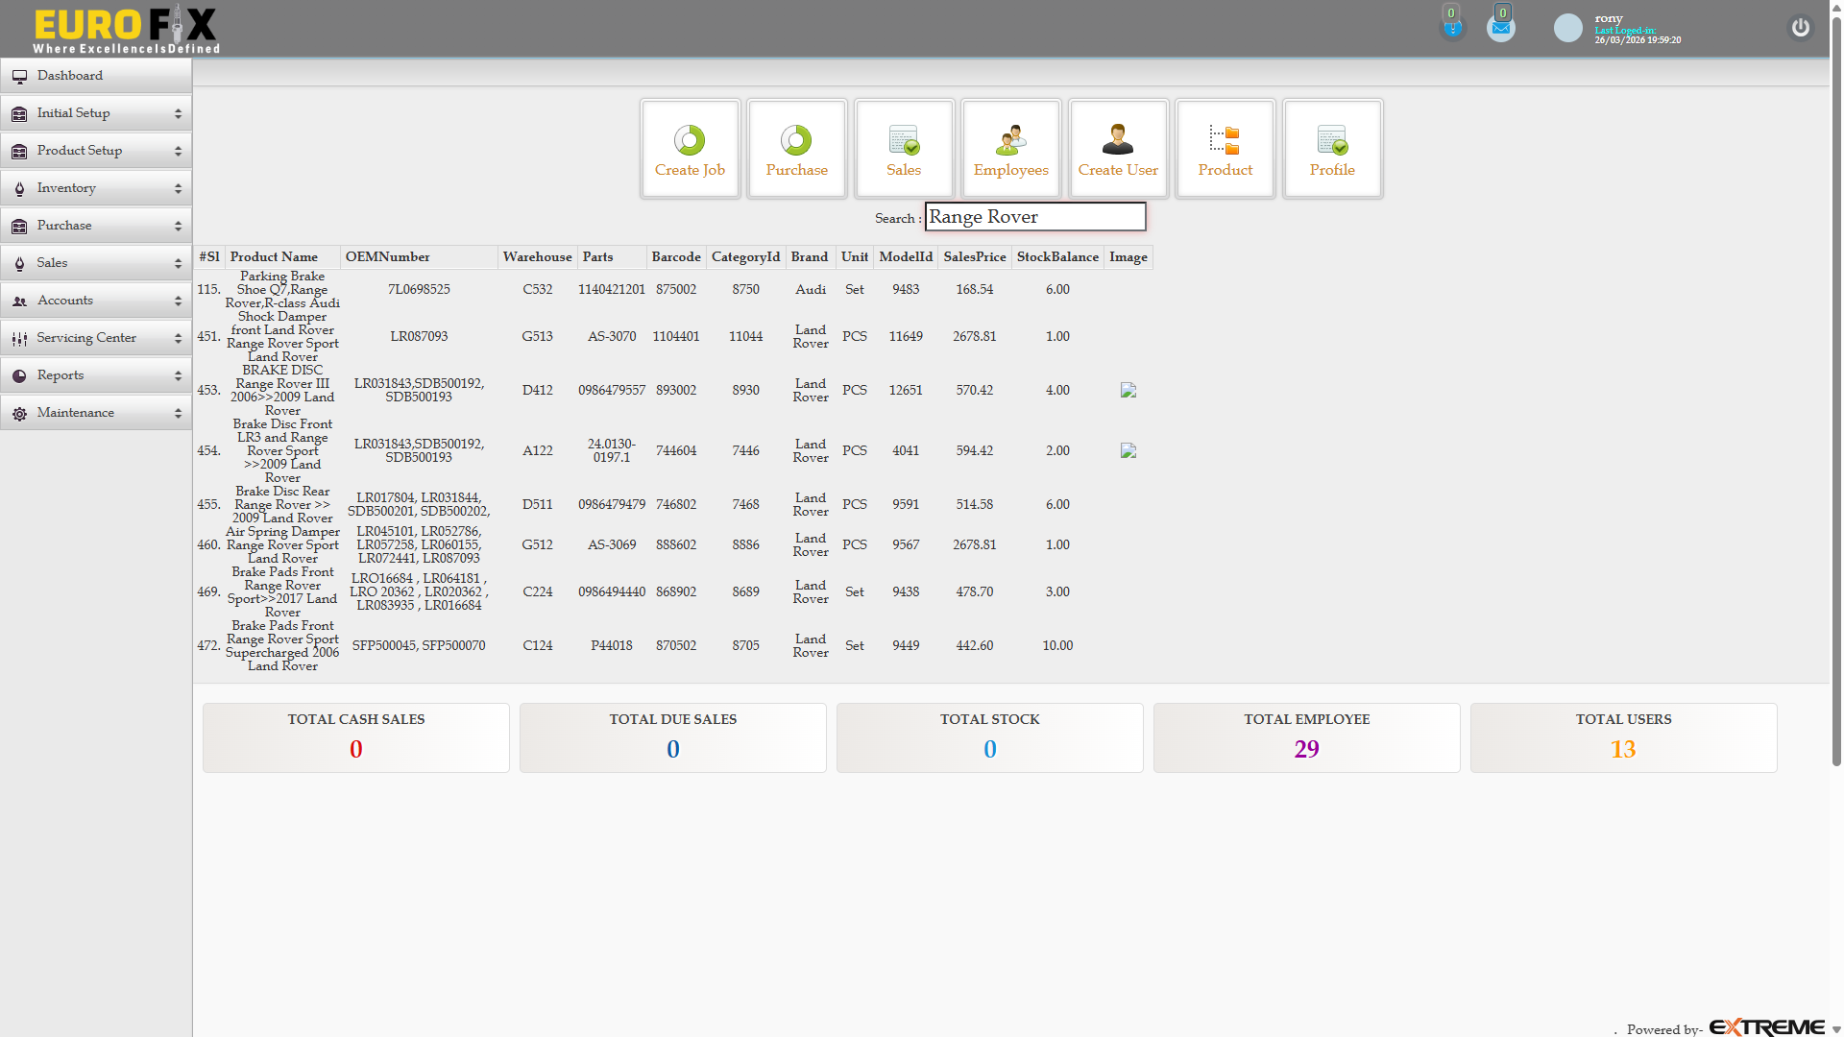Screen dimensions: 1844x1037
Task: Expand the Reports section
Action: point(96,374)
